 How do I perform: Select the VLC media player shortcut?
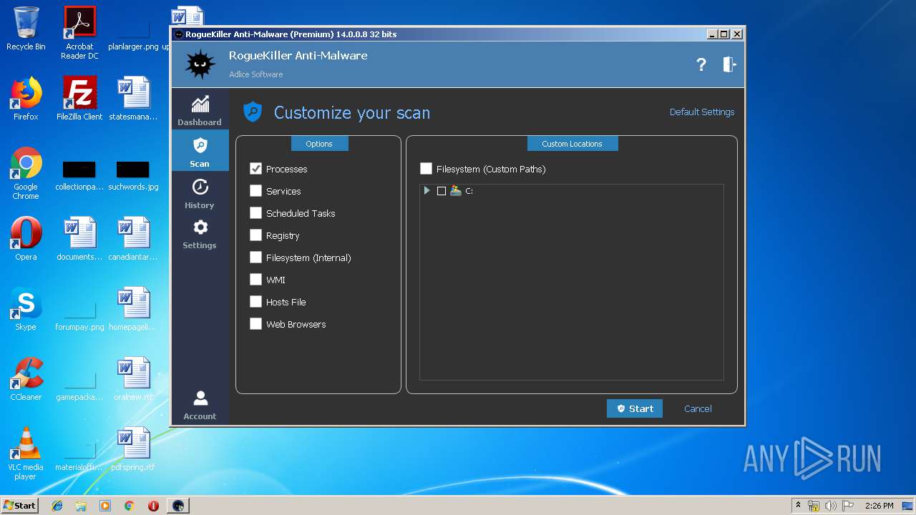(x=26, y=453)
